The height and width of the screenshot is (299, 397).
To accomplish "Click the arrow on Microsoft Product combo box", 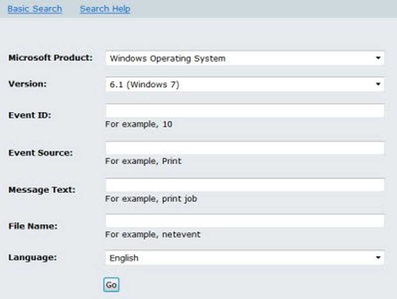I will 378,58.
